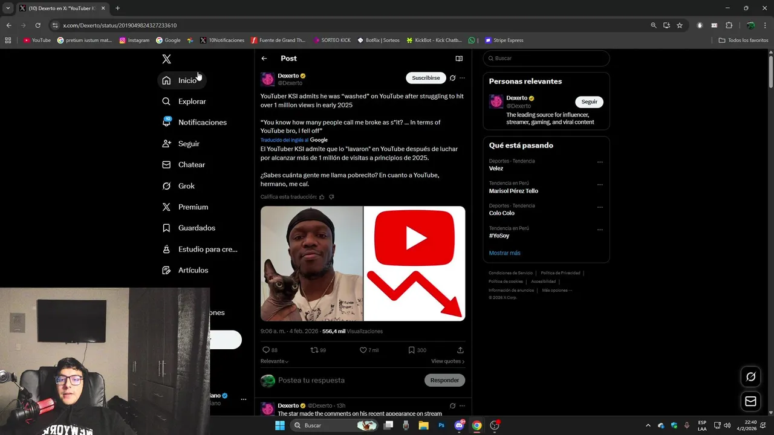Open Condiciones de Servicio link
The height and width of the screenshot is (435, 774).
510,273
